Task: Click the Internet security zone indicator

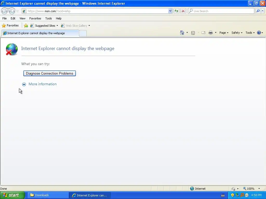Action: tap(198, 189)
